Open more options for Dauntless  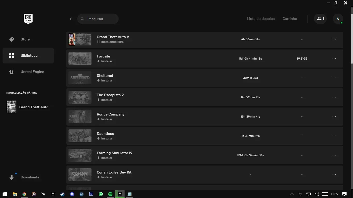click(x=334, y=136)
